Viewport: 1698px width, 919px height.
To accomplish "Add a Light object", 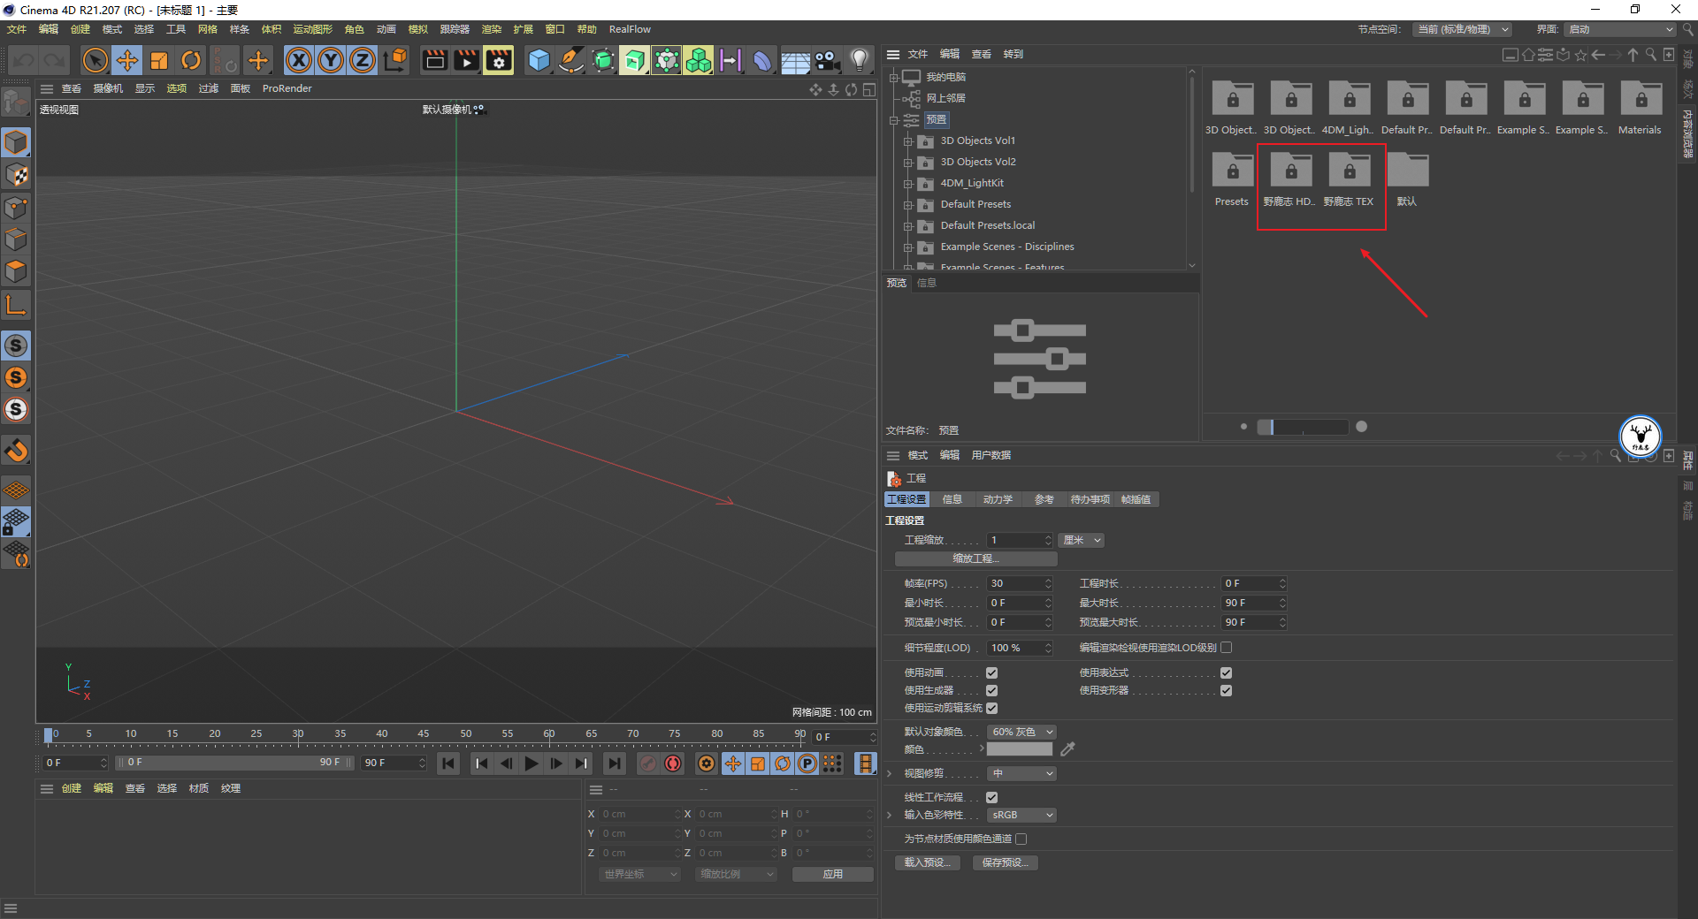I will click(859, 61).
